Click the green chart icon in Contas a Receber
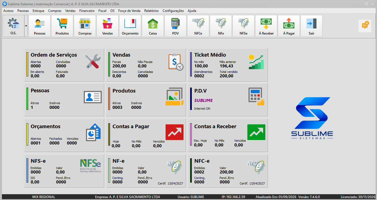Viewport: 377px width, 200px height. point(256,132)
